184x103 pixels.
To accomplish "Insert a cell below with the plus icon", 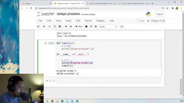I will point(44,27).
